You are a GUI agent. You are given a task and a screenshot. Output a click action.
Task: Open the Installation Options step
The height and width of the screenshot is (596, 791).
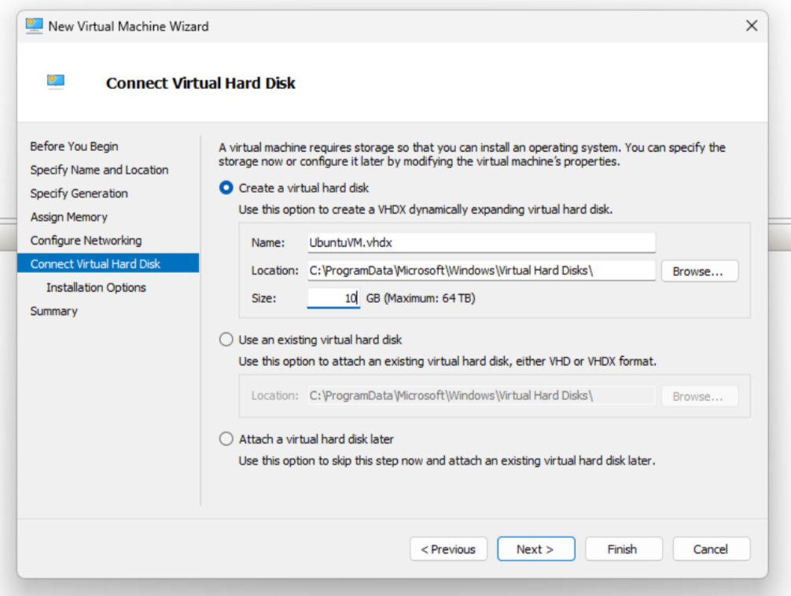coord(95,288)
